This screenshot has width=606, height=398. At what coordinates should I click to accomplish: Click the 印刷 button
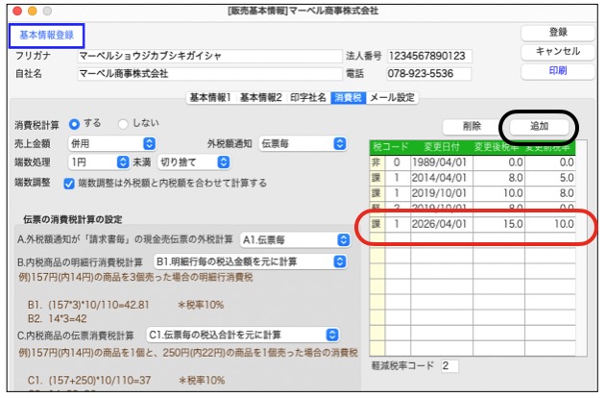tap(557, 70)
